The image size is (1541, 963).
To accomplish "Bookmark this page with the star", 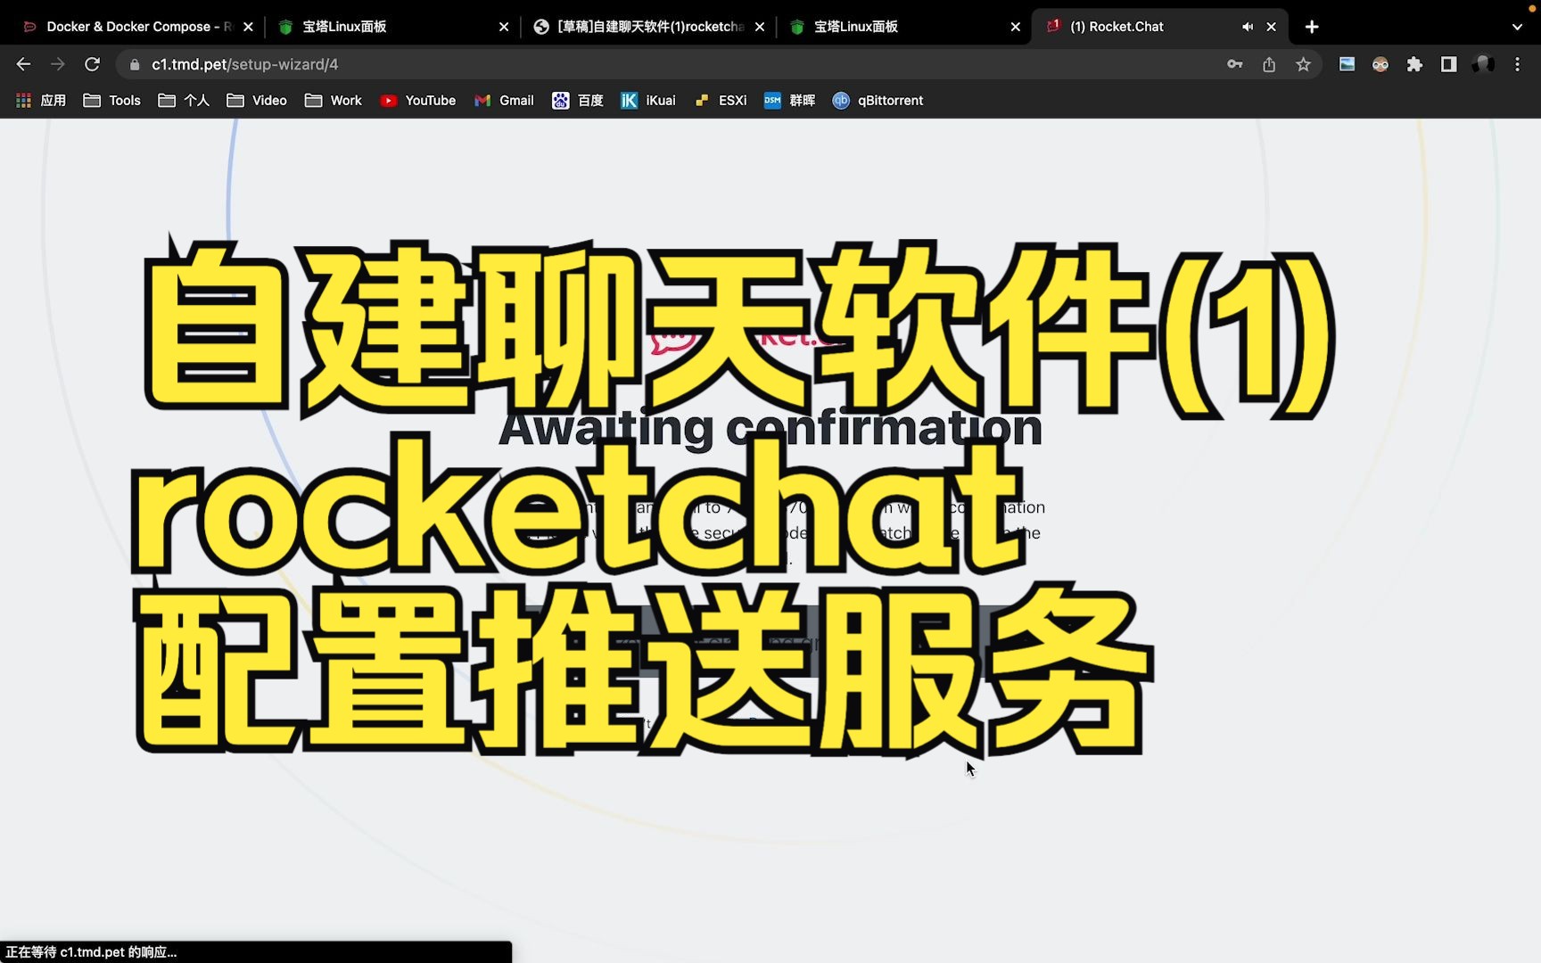I will click(x=1303, y=64).
